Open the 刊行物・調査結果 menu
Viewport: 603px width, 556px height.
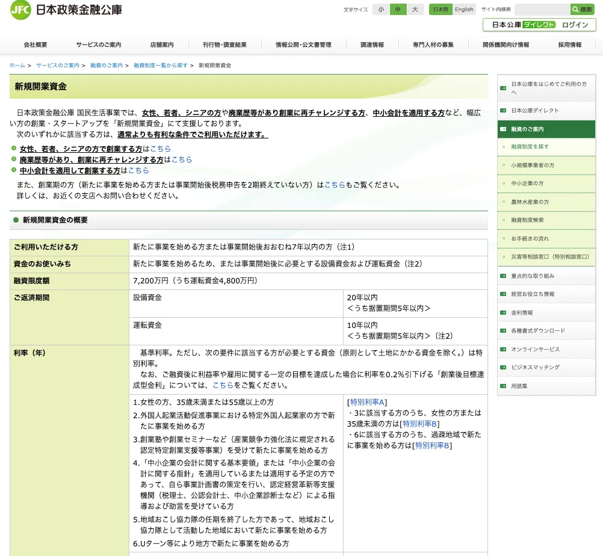click(224, 45)
